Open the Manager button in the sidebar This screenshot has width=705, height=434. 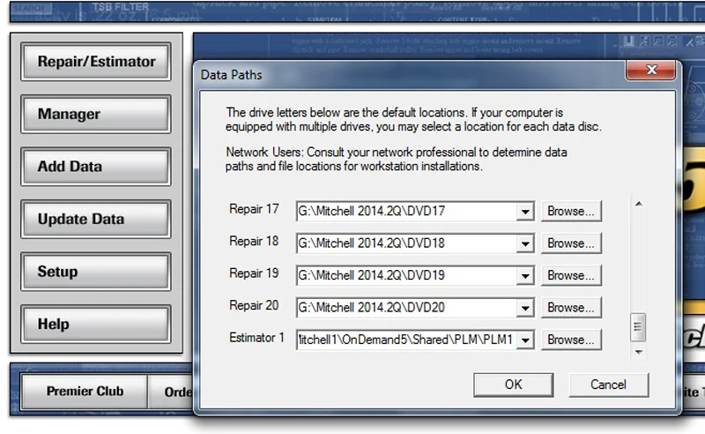(96, 115)
